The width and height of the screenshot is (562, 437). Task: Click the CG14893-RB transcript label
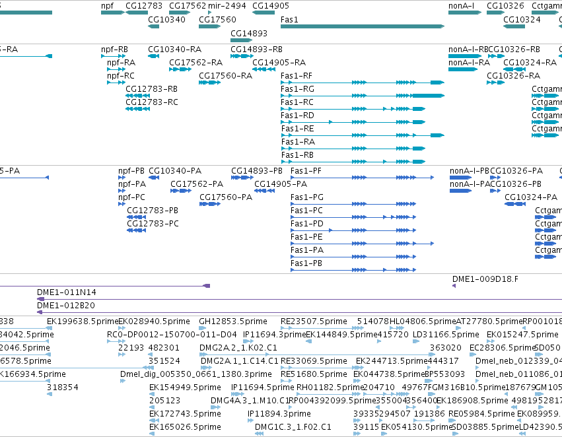(256, 50)
